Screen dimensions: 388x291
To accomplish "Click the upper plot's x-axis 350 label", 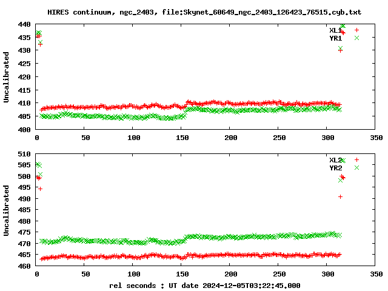I will tap(376, 138).
